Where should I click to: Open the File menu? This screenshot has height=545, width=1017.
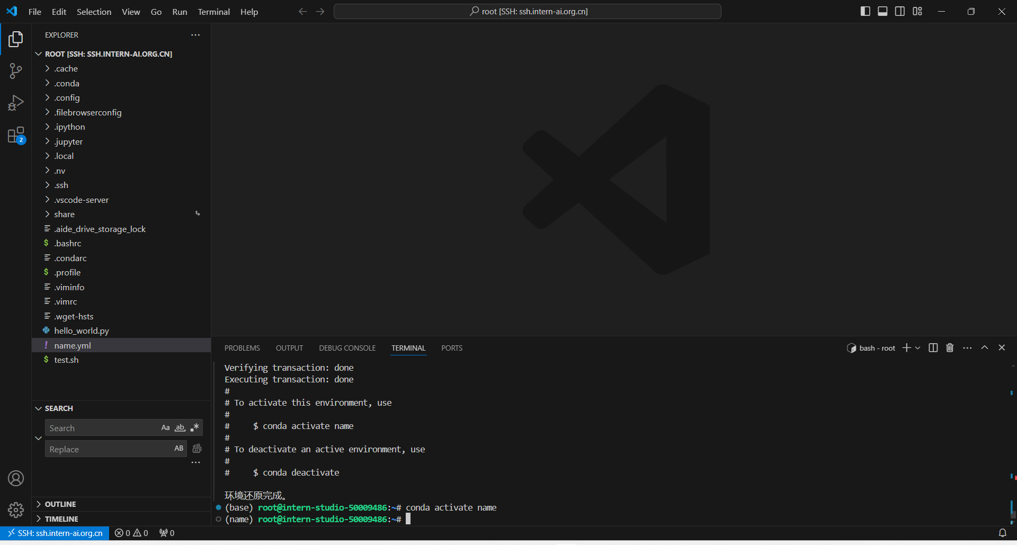34,12
